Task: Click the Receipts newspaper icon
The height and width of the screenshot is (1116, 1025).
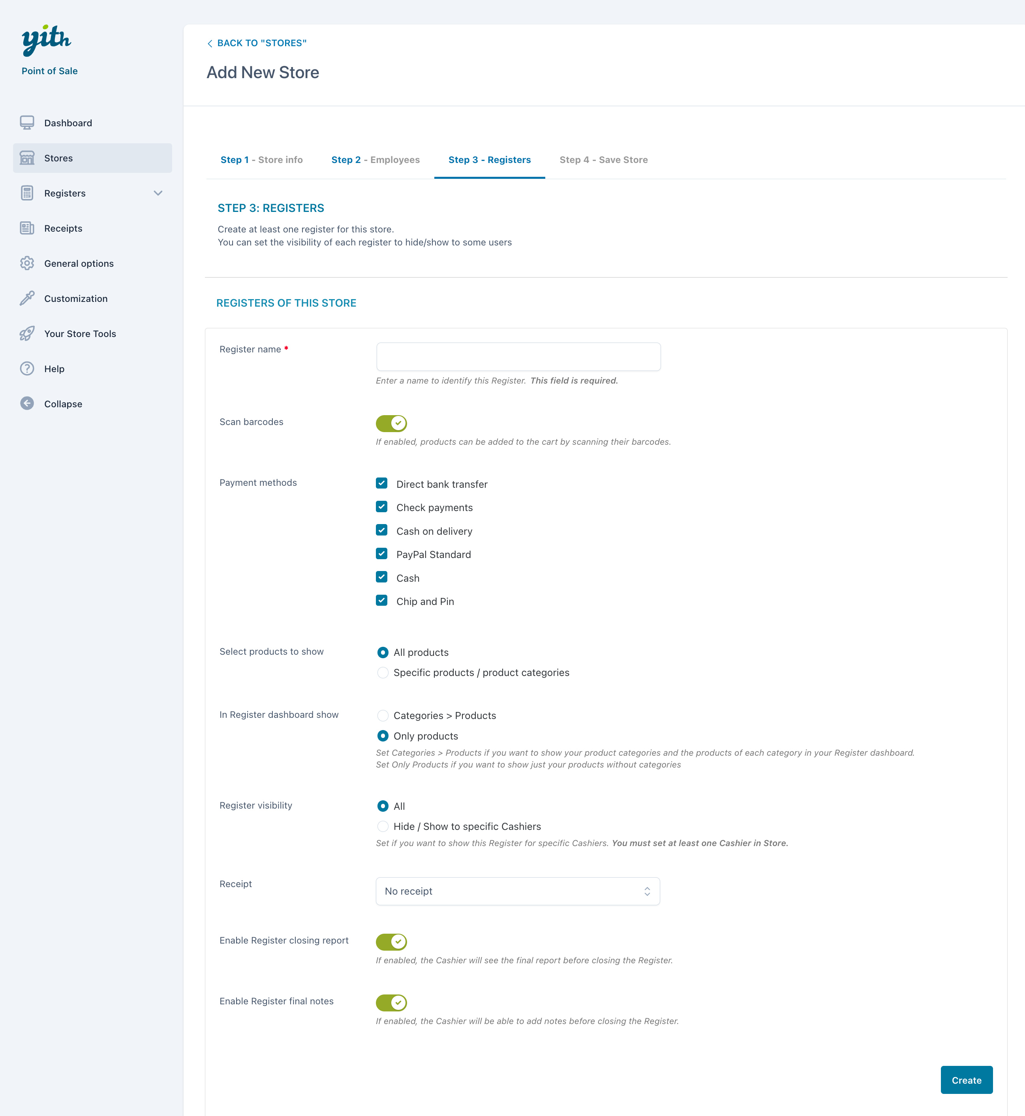Action: coord(26,228)
